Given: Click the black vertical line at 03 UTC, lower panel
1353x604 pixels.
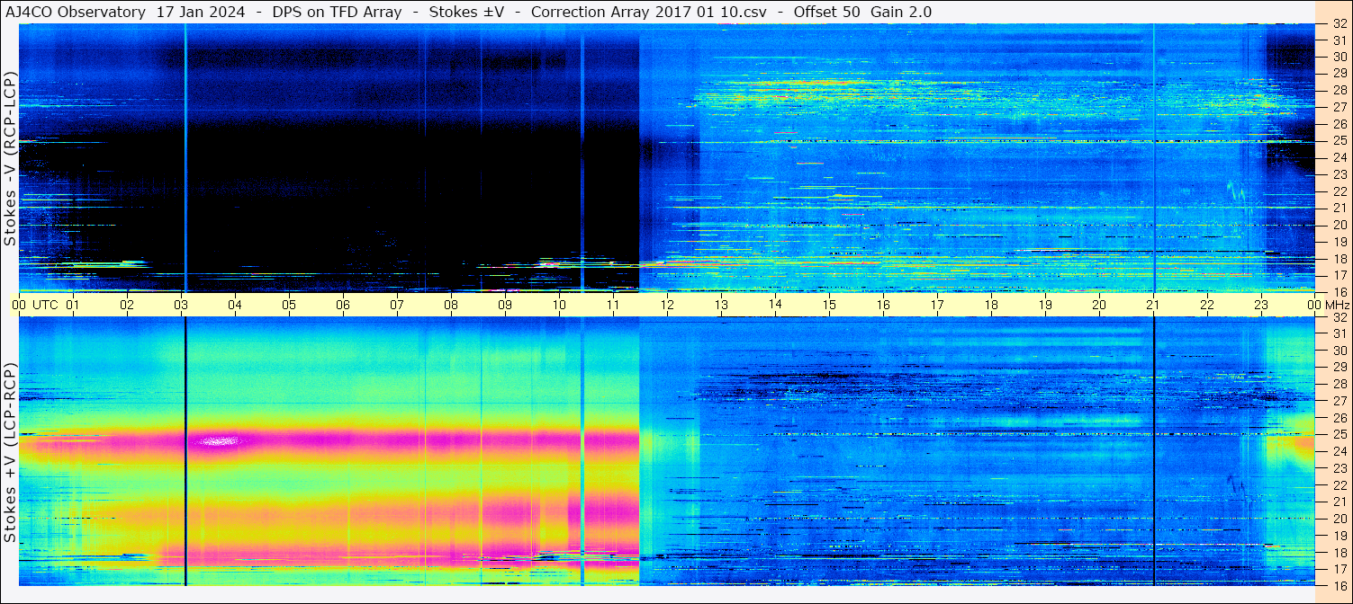Looking at the screenshot, I should coord(185,451).
